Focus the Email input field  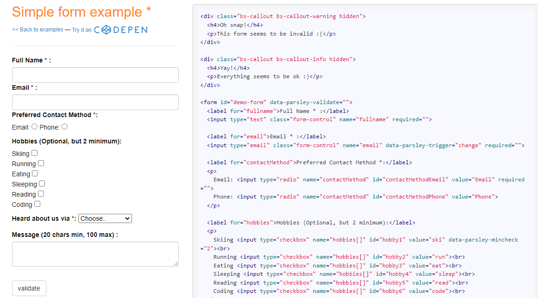[x=95, y=102]
